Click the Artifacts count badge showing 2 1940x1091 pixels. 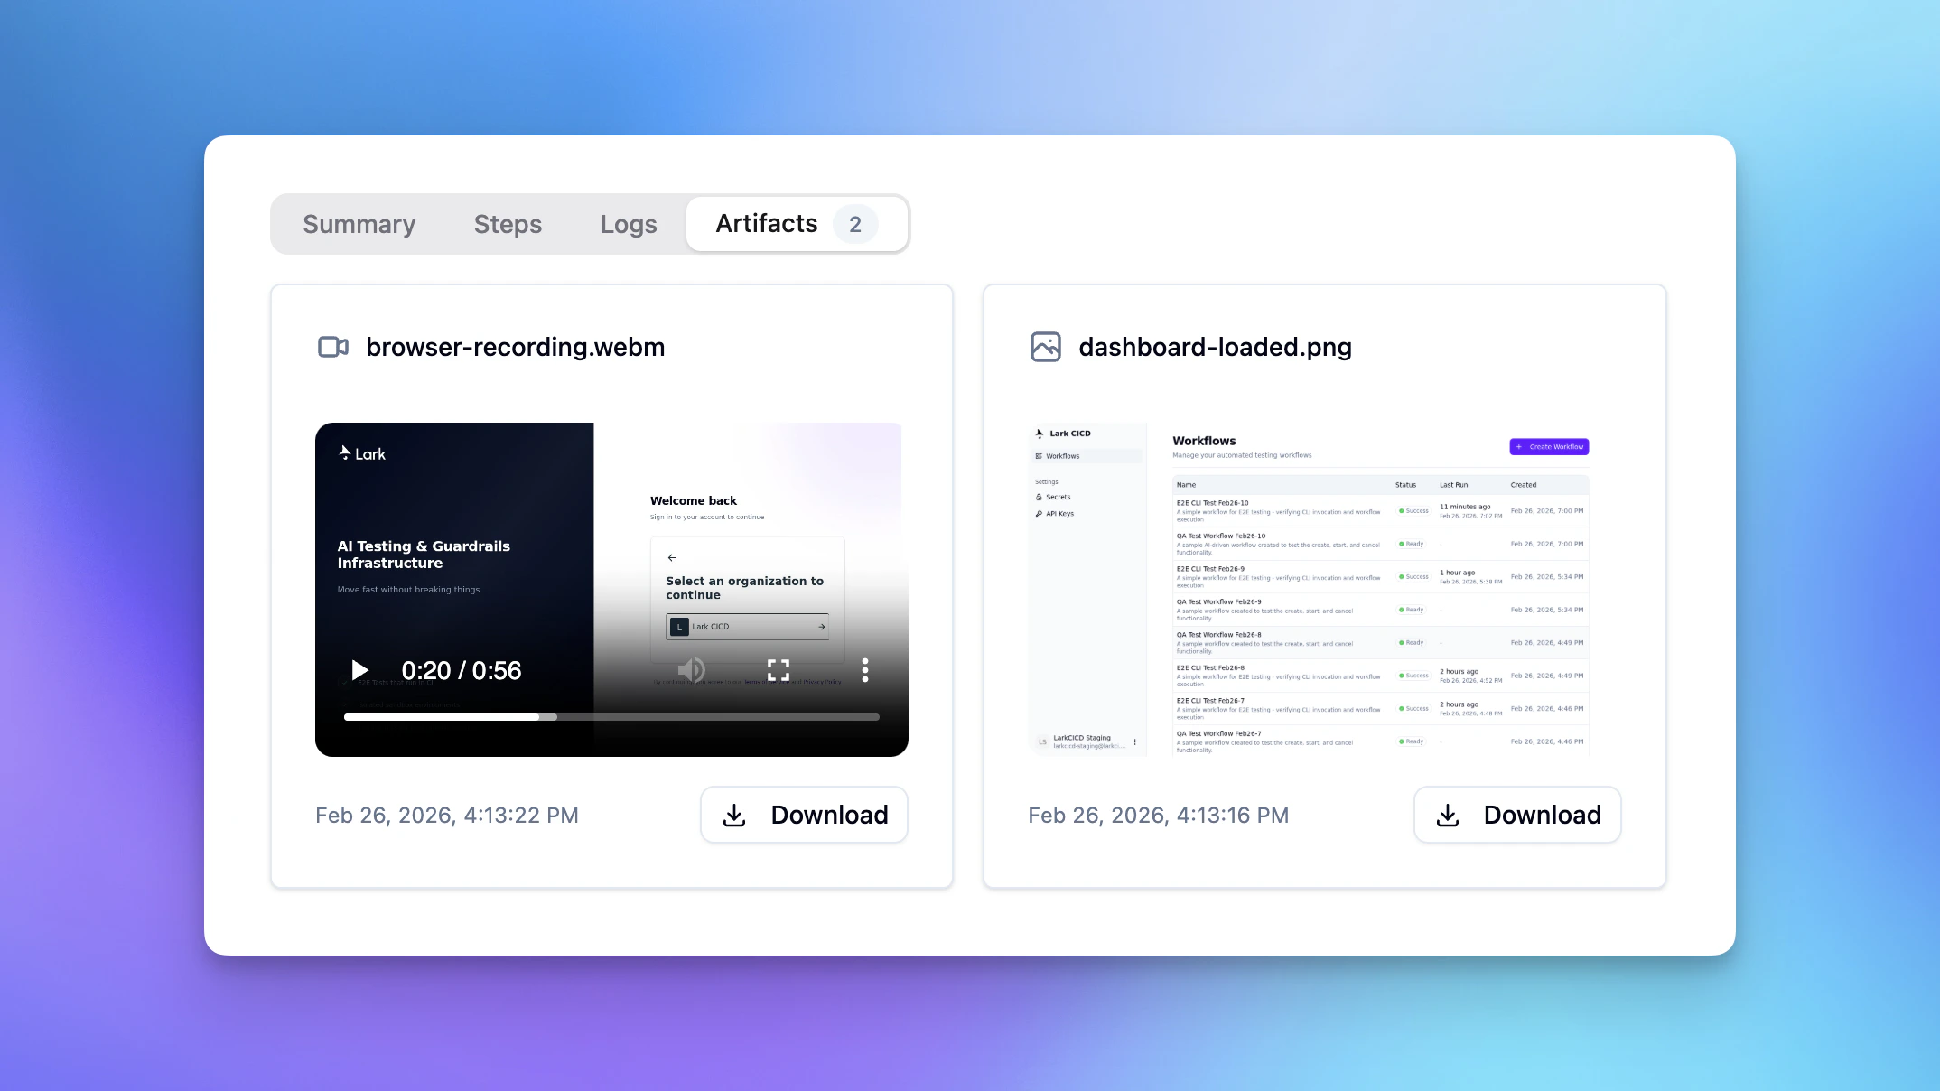pos(854,224)
